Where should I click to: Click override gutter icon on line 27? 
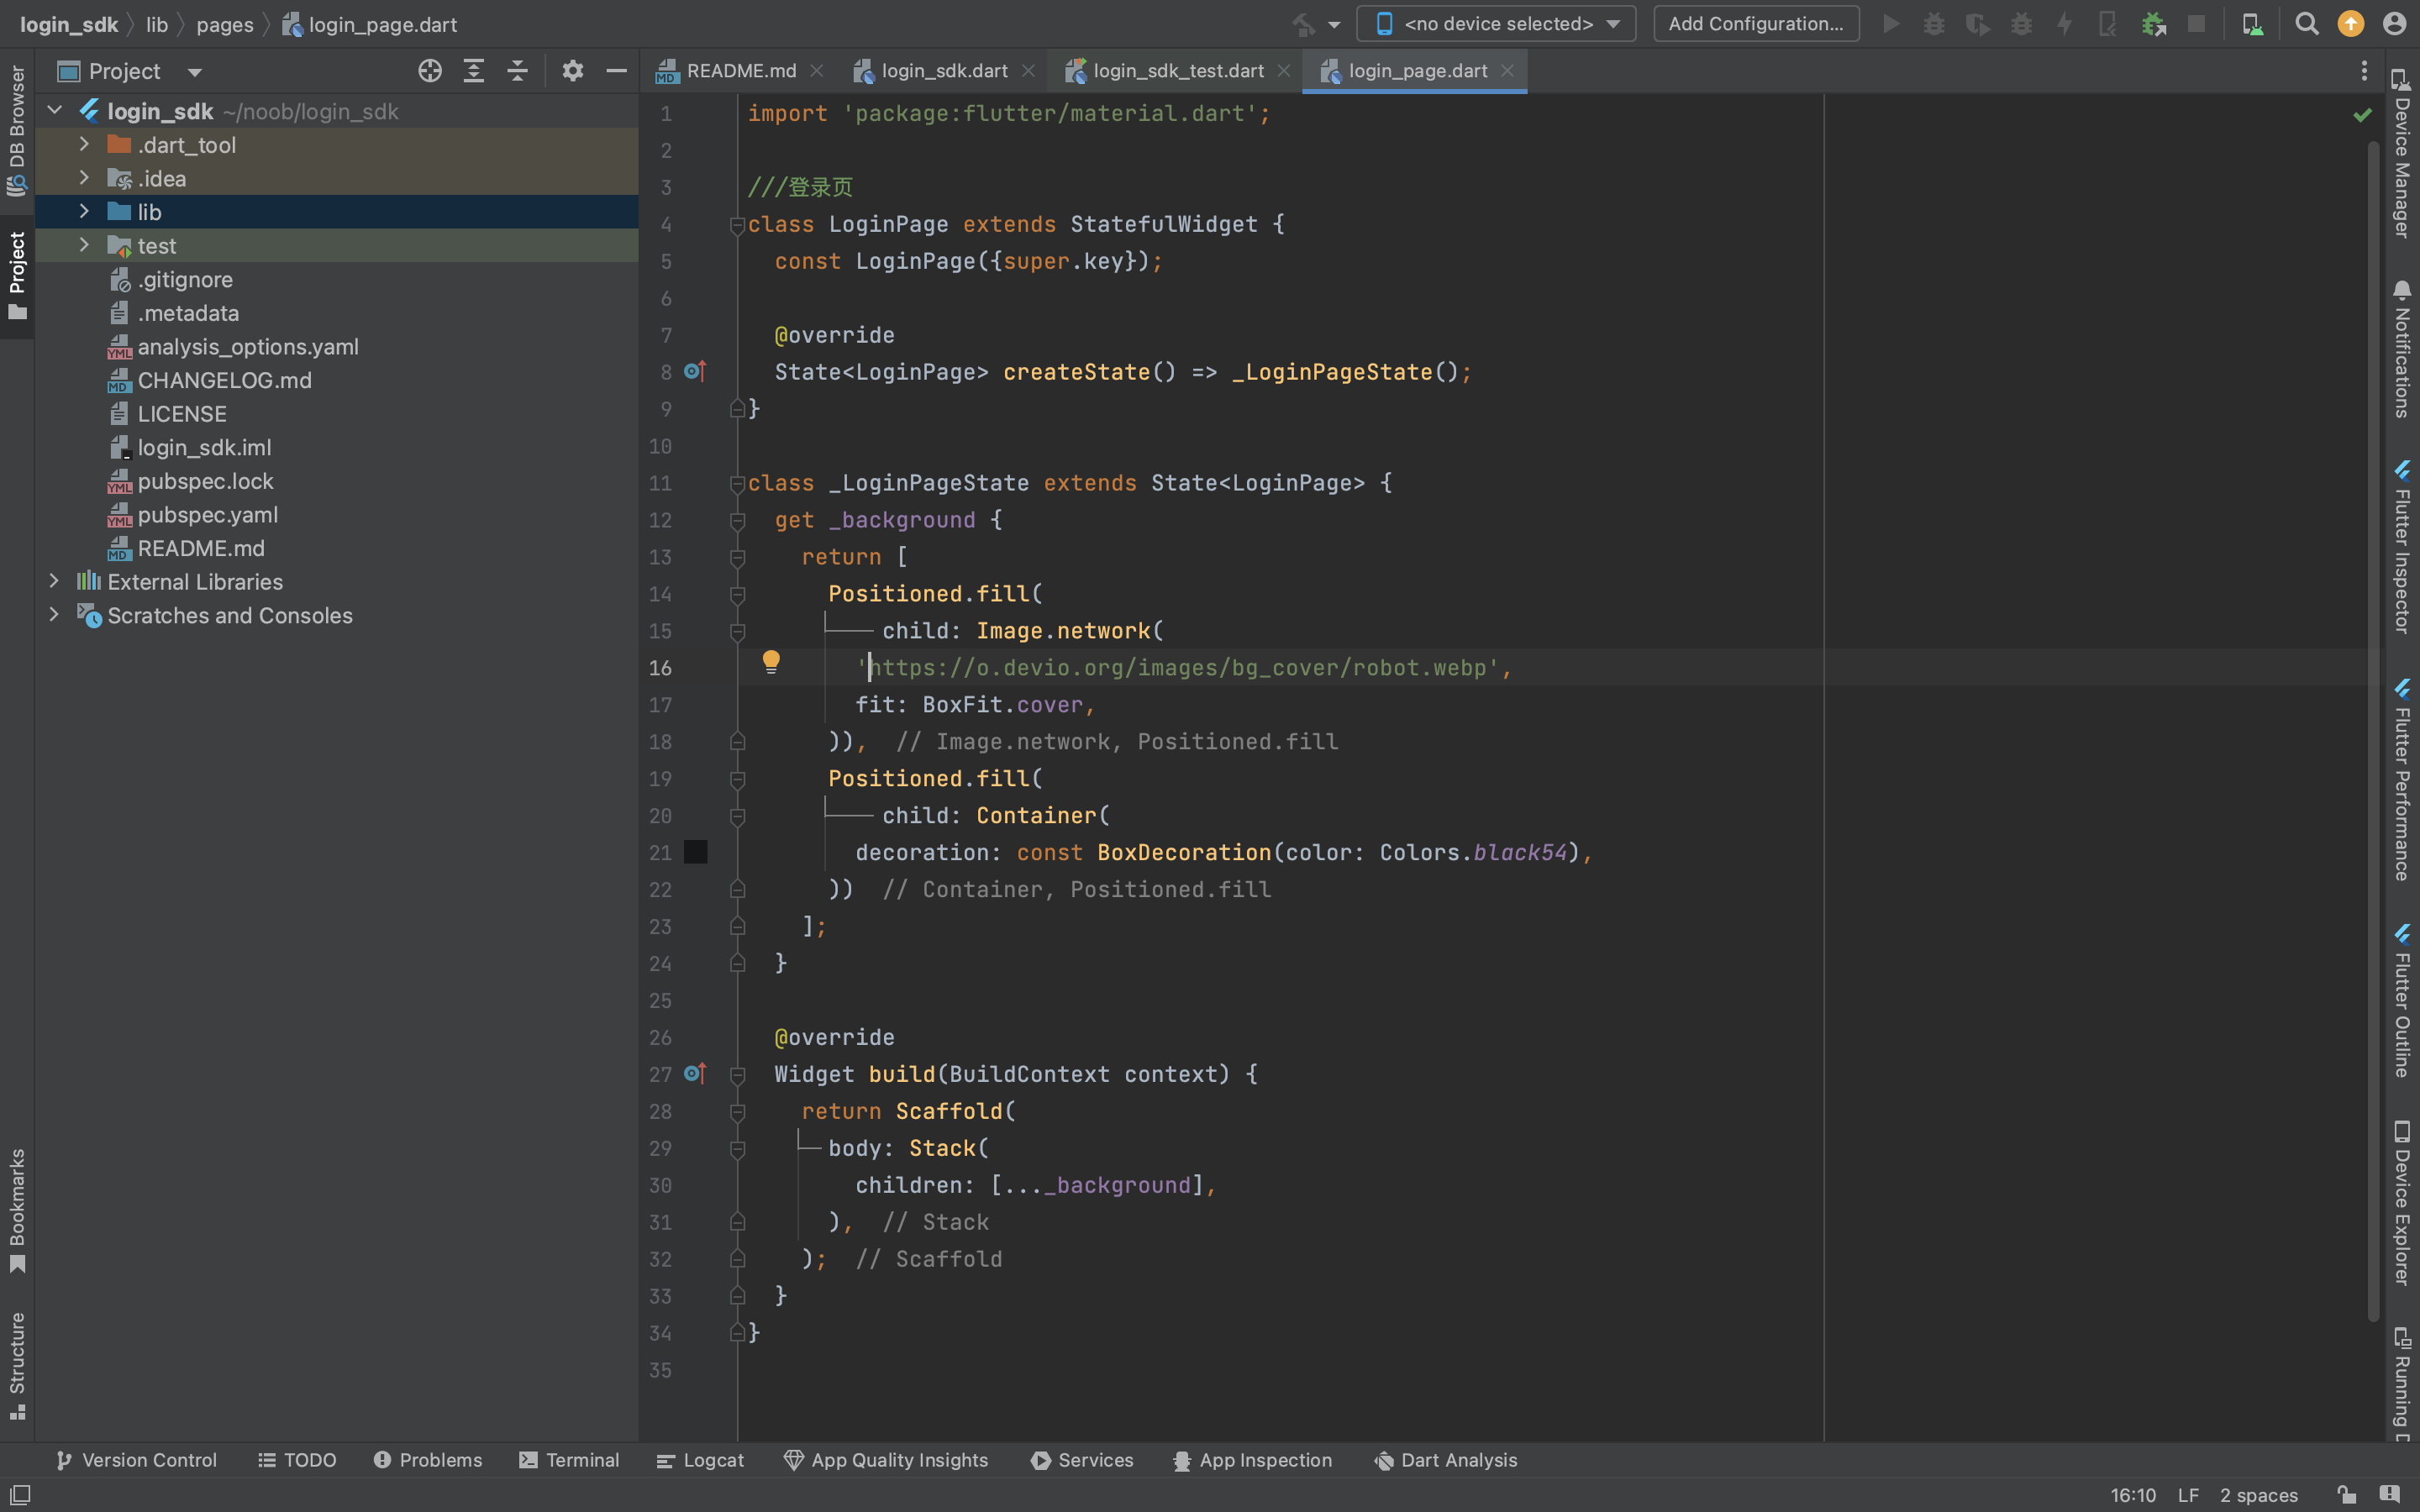click(x=695, y=1074)
